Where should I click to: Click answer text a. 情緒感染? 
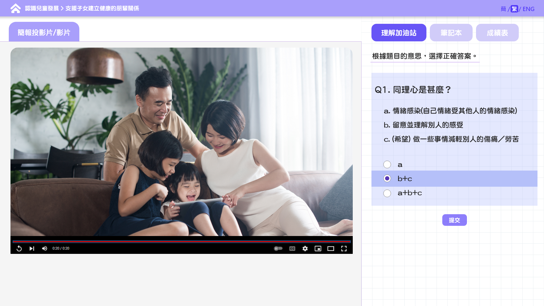450,111
